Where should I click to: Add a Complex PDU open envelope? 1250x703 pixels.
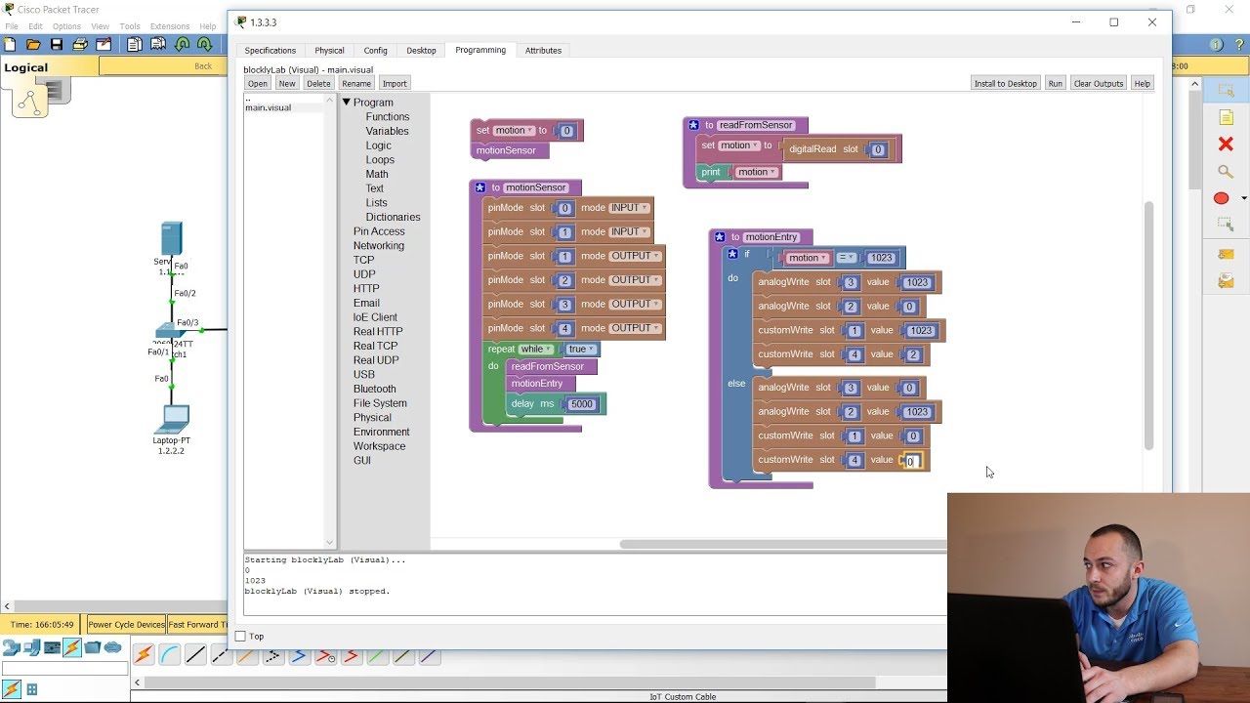point(1226,281)
